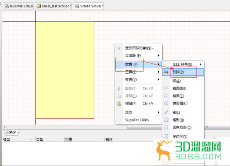Switch to the Sheet_test.SchDoc tab
The width and height of the screenshot is (230, 166).
[54, 6]
